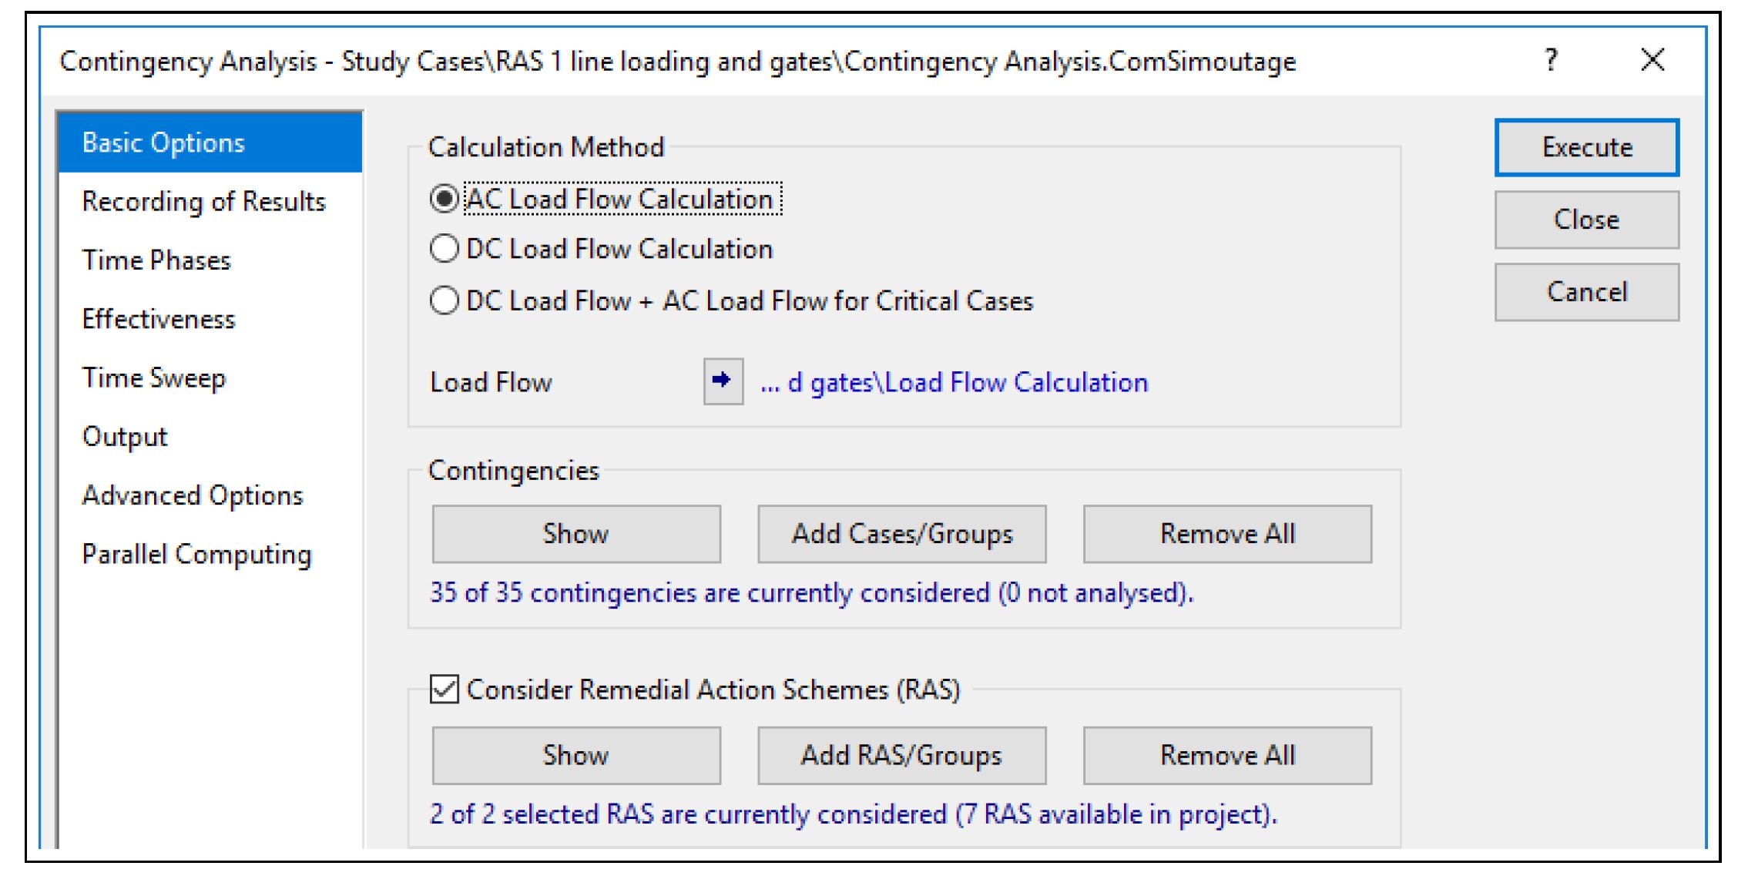
Task: Open Advanced Options page
Action: click(193, 495)
